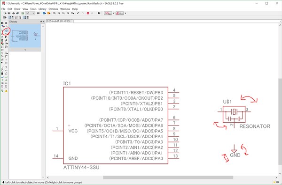This screenshot has height=185, width=282.
Task: Open the Options menu
Action: (x=53, y=9)
